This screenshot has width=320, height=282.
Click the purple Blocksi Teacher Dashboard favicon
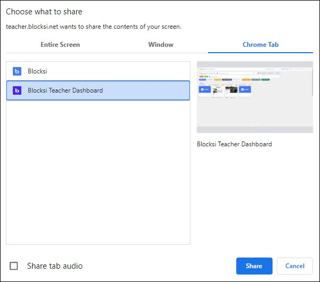[17, 90]
